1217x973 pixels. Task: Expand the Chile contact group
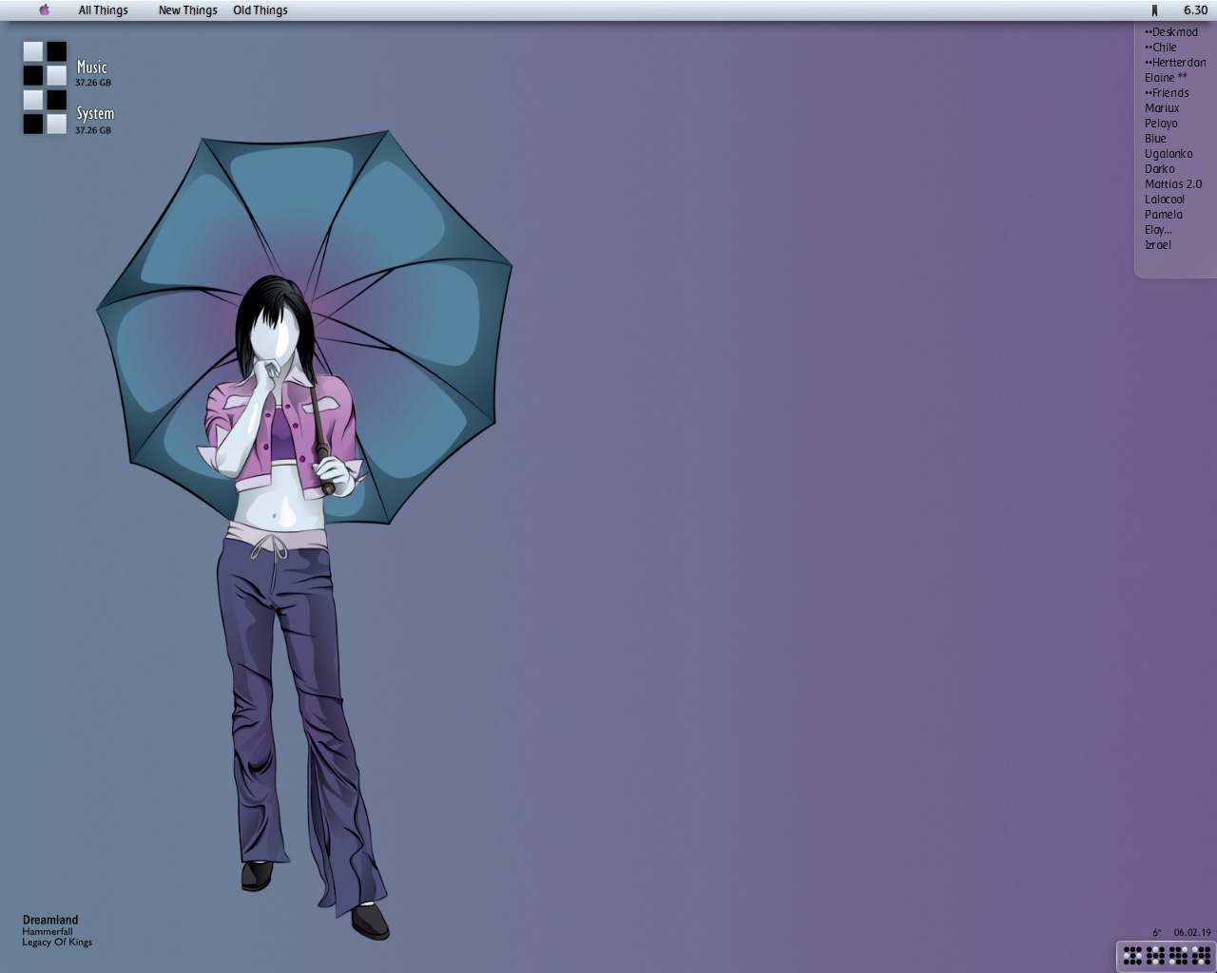coord(1161,48)
